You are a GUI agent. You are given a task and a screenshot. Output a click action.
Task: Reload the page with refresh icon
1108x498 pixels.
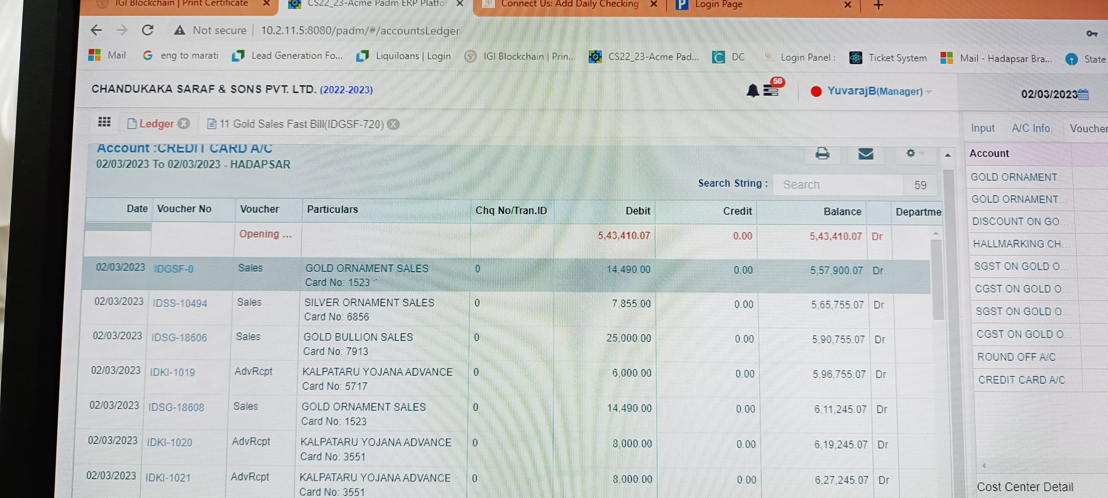[148, 30]
